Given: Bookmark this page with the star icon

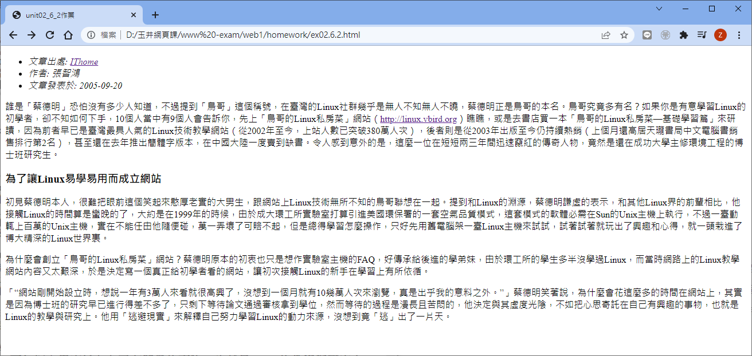Looking at the screenshot, I should click(624, 35).
